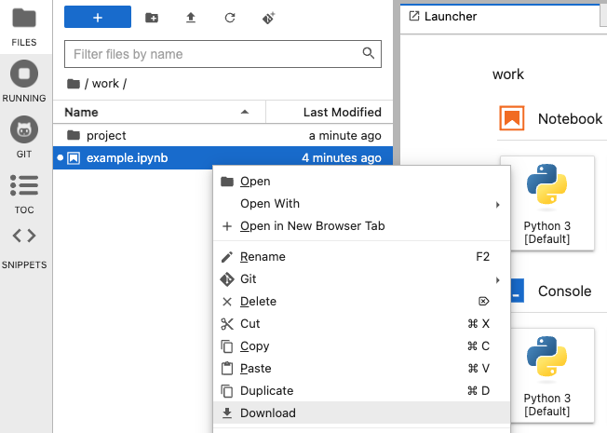
Task: Click the blue New Launcher plus button
Action: [x=98, y=17]
